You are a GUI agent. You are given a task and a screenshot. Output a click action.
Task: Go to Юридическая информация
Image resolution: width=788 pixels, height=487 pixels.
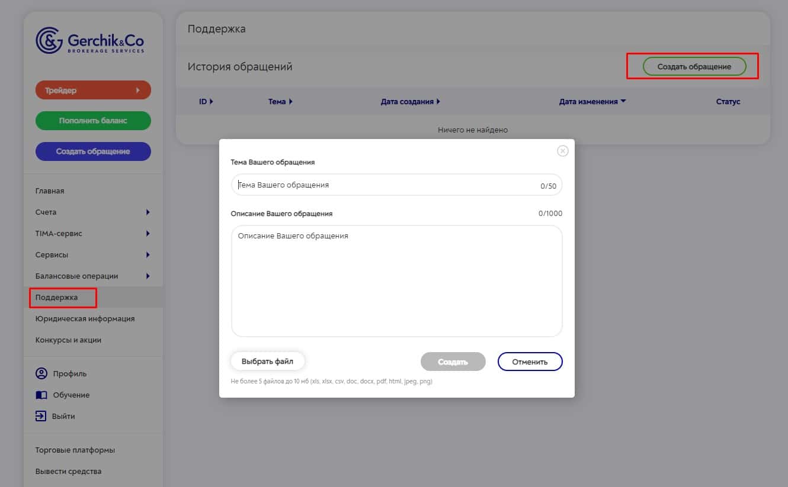point(85,318)
